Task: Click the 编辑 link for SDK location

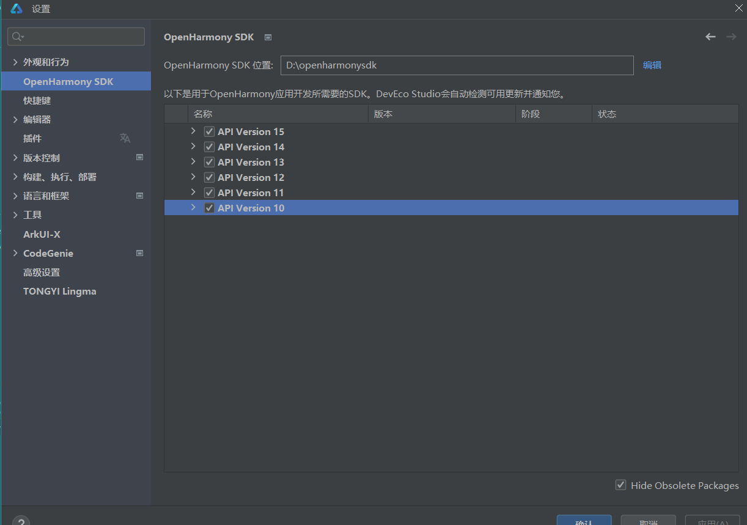Action: tap(652, 65)
